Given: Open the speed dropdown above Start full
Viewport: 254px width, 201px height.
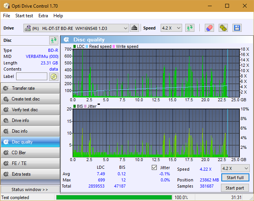Looking at the screenshot, I should point(235,168).
